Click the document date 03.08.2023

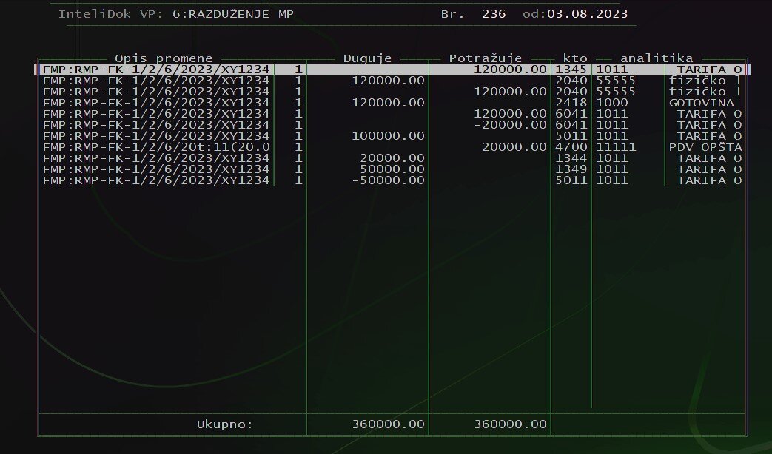588,14
